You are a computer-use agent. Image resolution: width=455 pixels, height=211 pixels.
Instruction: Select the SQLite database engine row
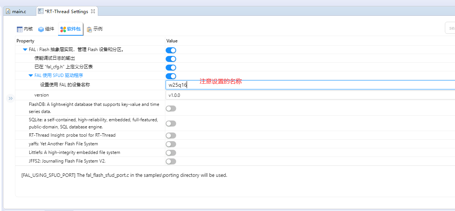pos(93,124)
